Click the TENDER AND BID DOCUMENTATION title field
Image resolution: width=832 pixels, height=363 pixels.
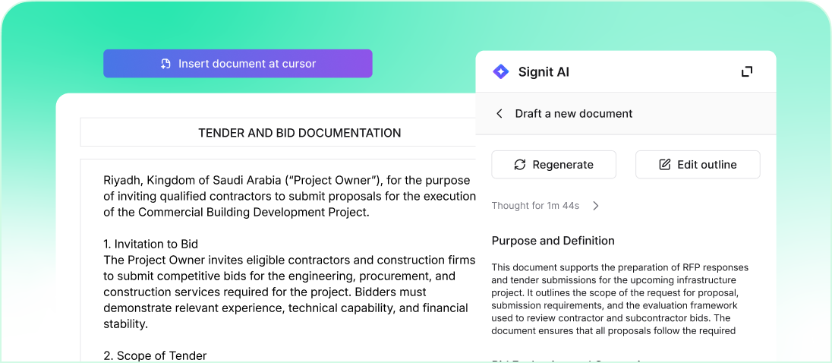point(299,133)
